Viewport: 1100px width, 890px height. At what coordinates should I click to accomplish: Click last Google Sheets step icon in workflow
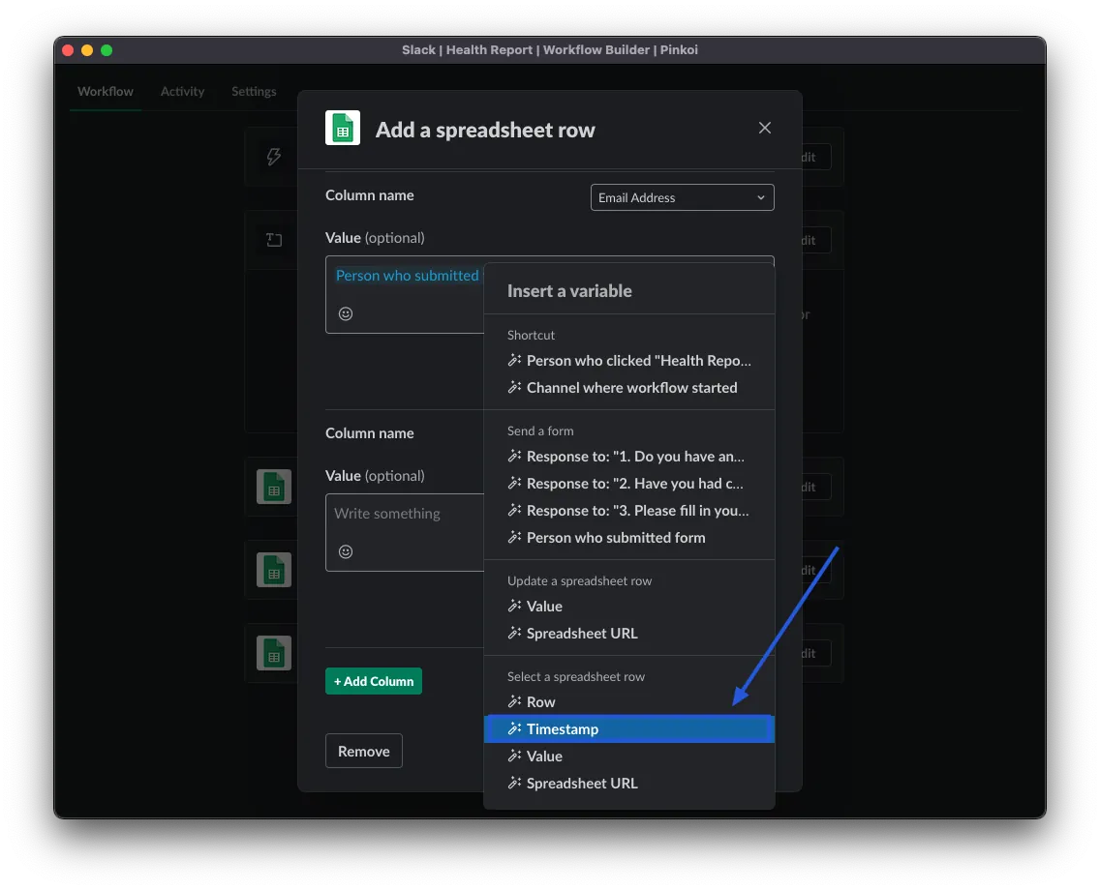[x=274, y=653]
